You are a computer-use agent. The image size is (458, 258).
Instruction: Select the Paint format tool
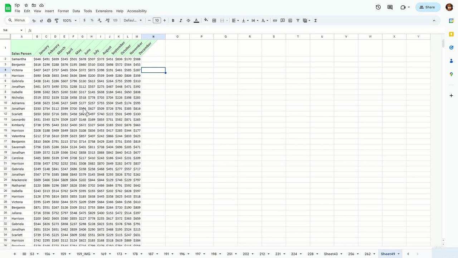point(57,20)
